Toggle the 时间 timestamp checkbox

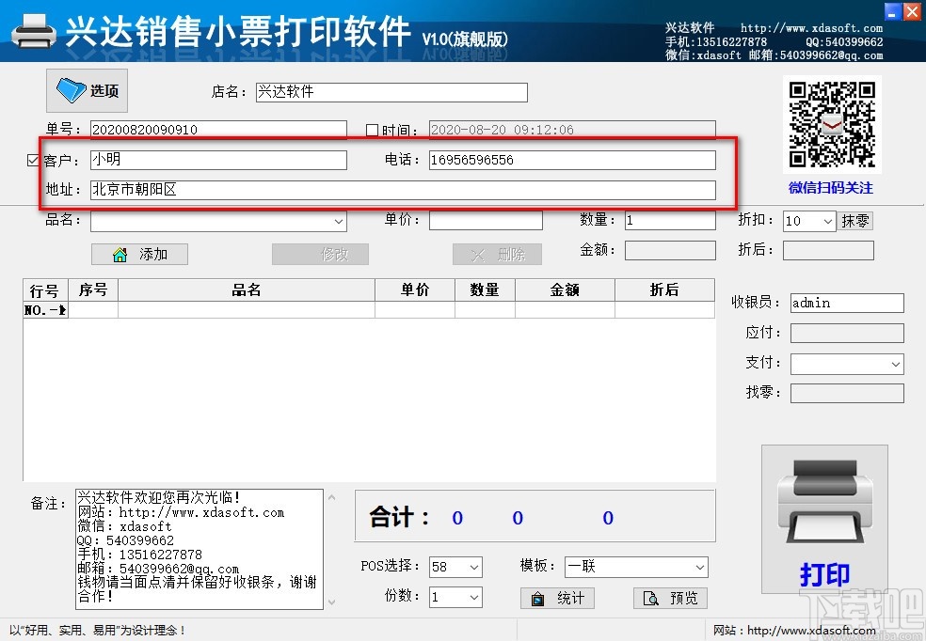coord(372,130)
